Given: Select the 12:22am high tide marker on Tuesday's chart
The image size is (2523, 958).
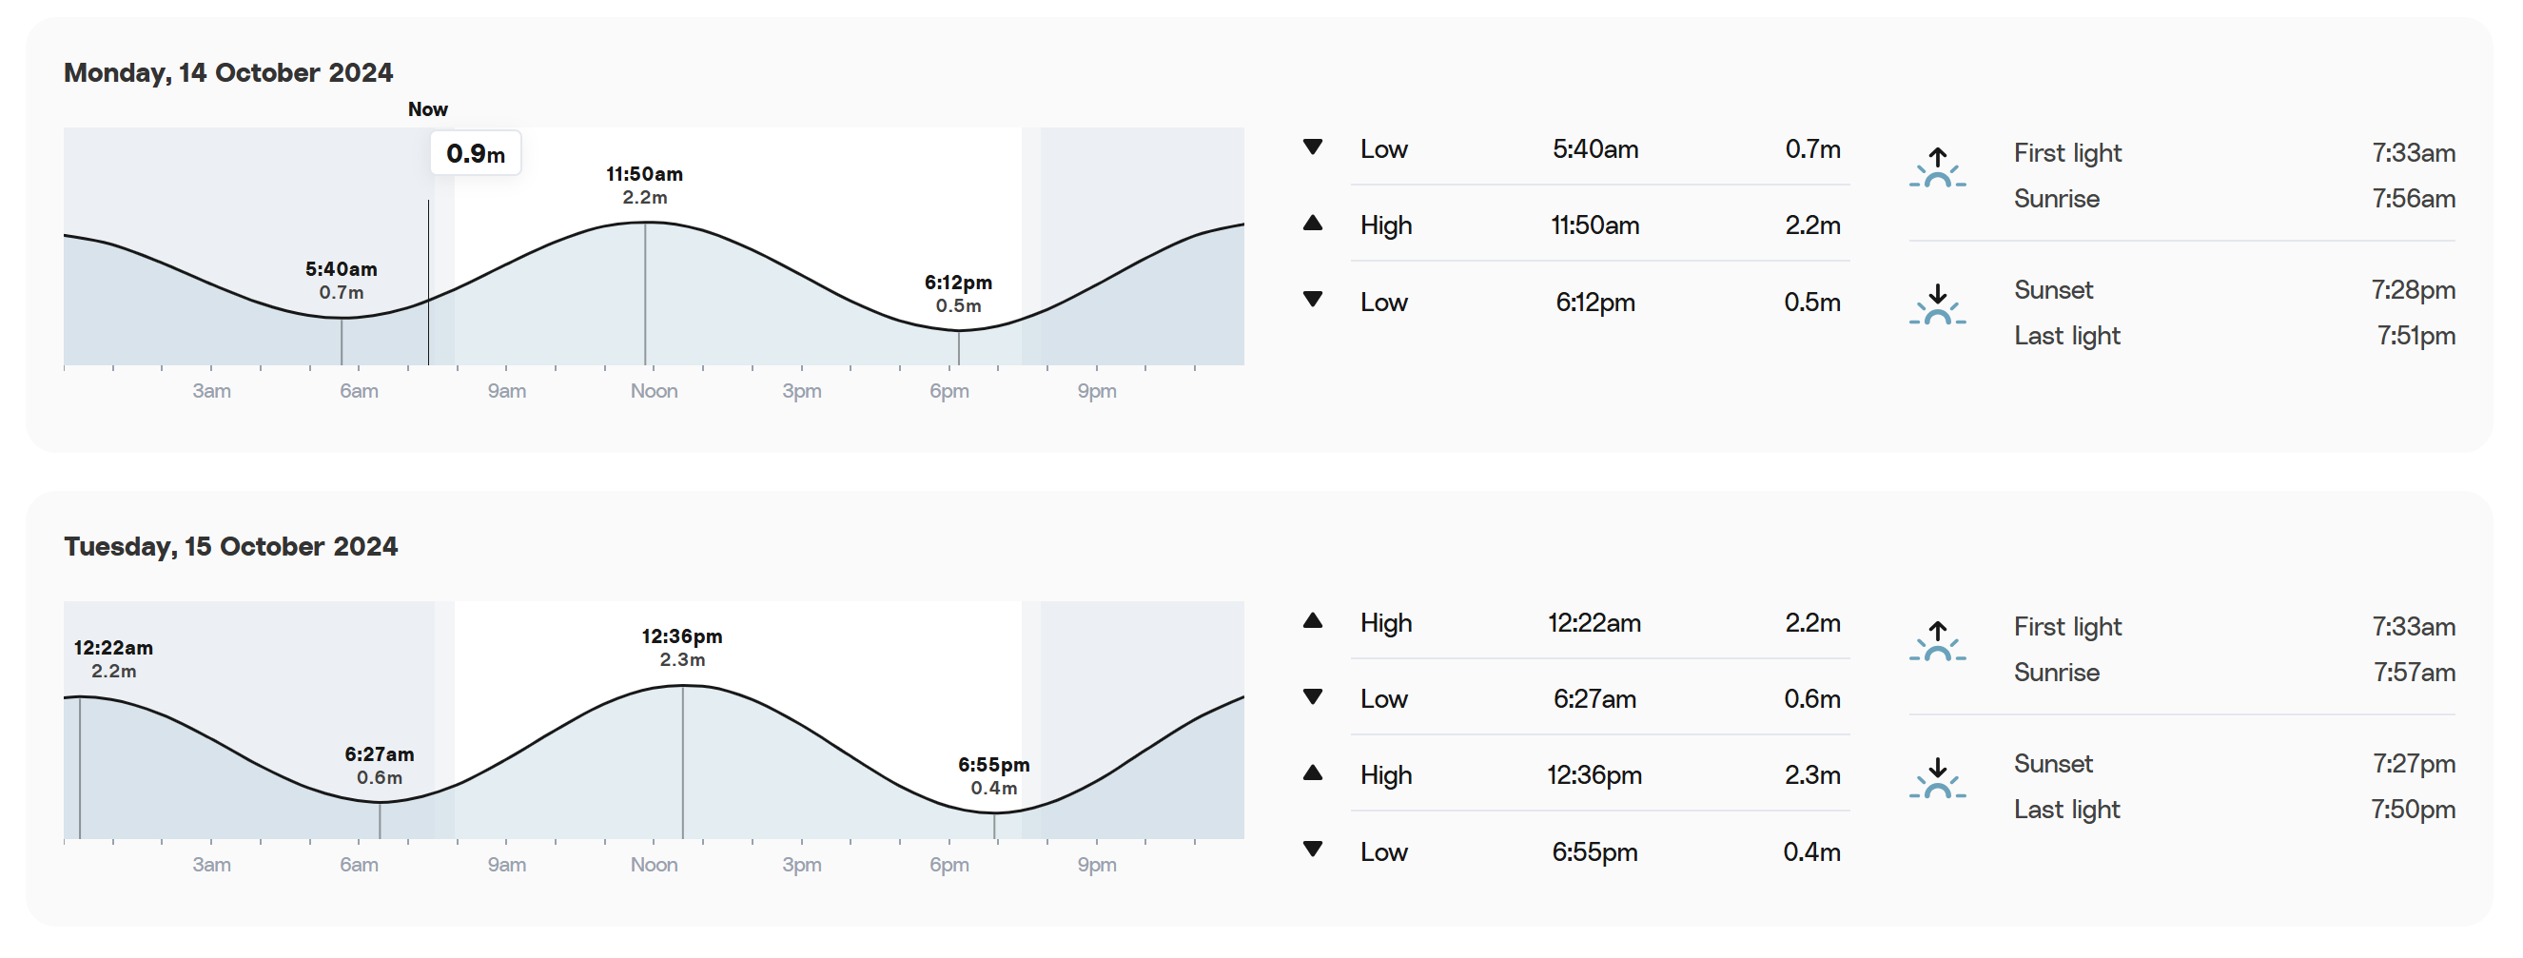Looking at the screenshot, I should tap(112, 659).
